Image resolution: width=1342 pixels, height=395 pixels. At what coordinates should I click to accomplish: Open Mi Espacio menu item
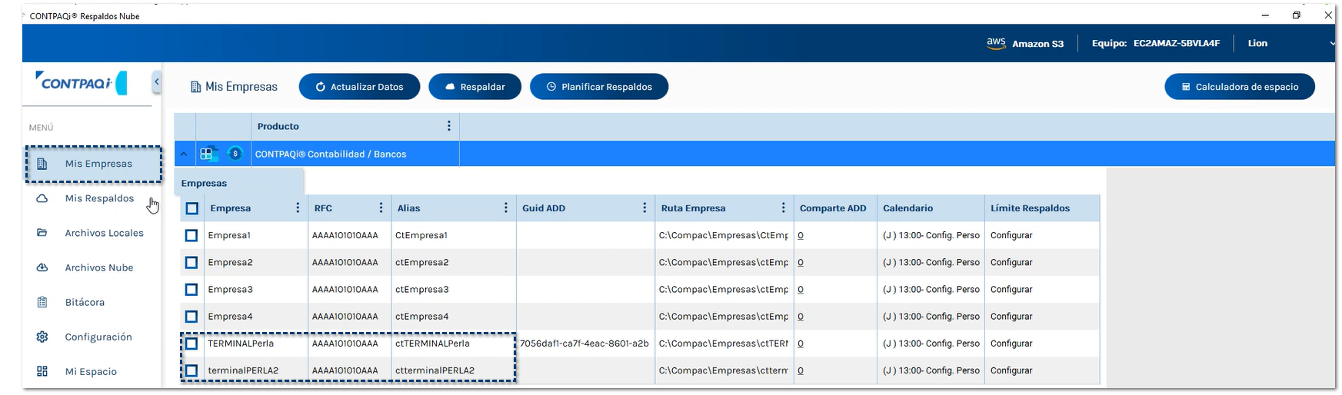pos(91,371)
